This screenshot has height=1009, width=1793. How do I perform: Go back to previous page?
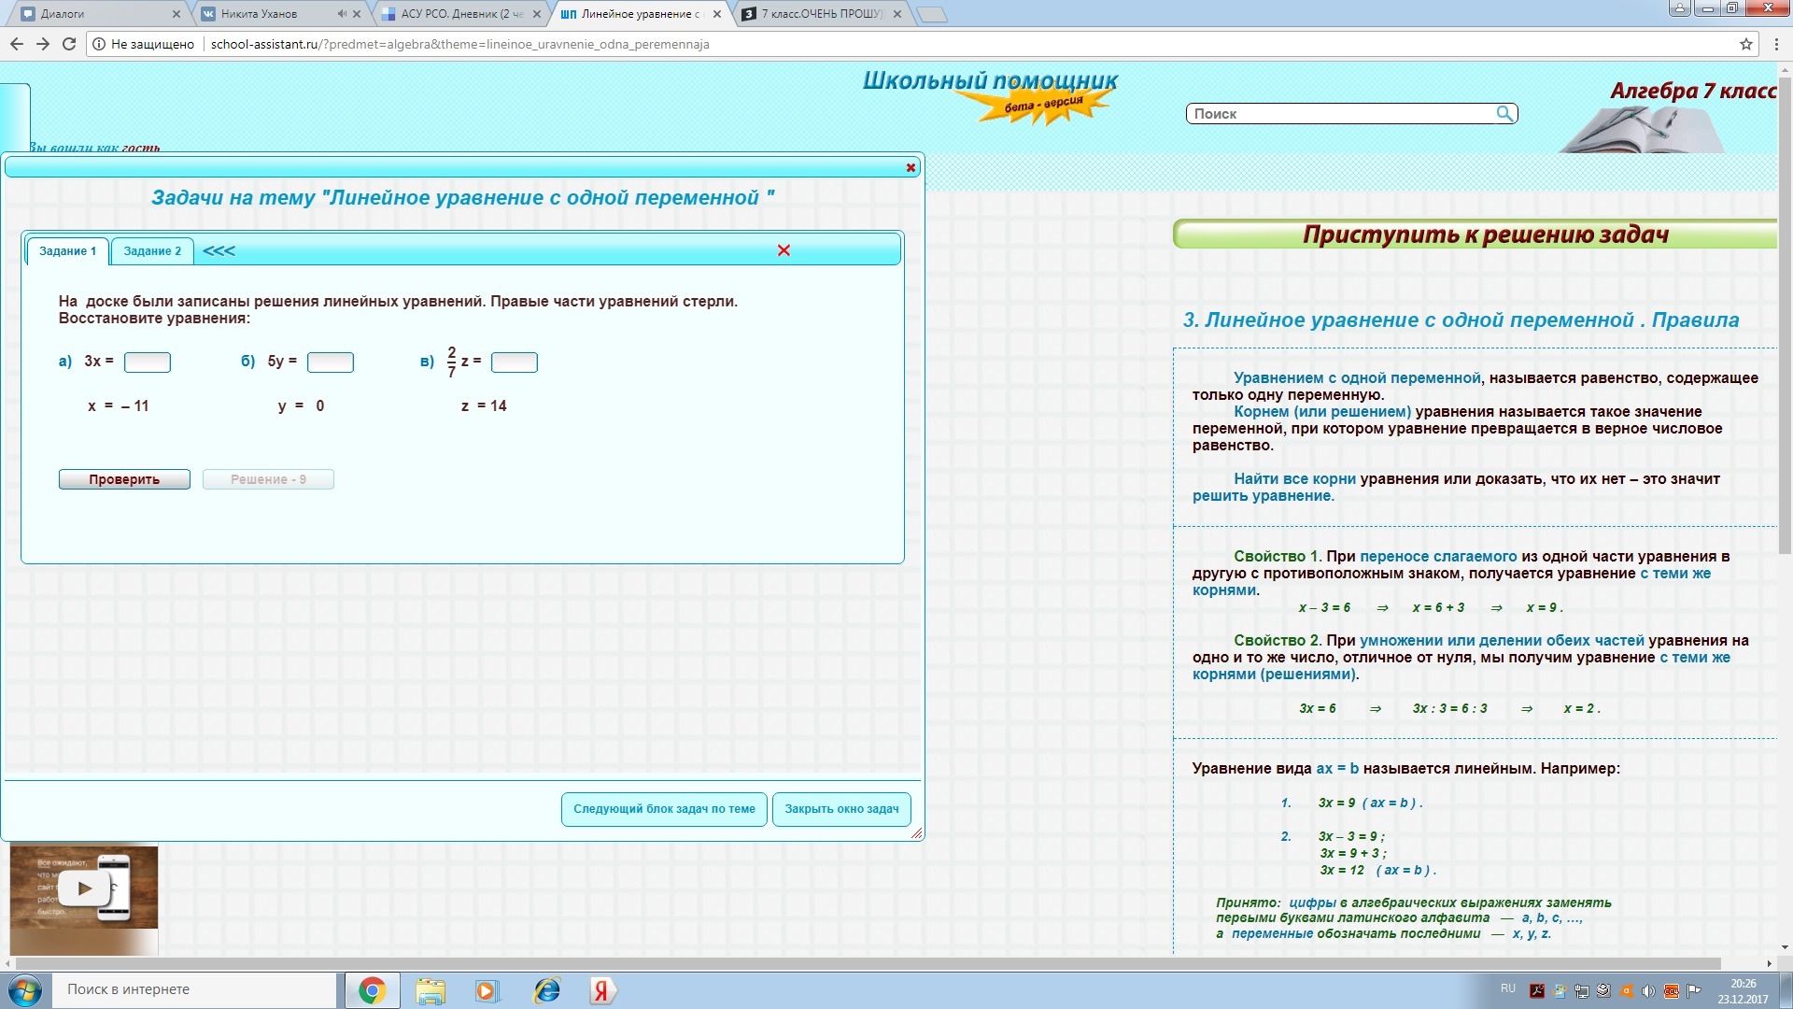tap(17, 44)
